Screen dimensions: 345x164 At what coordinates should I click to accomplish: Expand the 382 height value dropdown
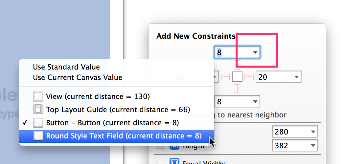(313, 145)
